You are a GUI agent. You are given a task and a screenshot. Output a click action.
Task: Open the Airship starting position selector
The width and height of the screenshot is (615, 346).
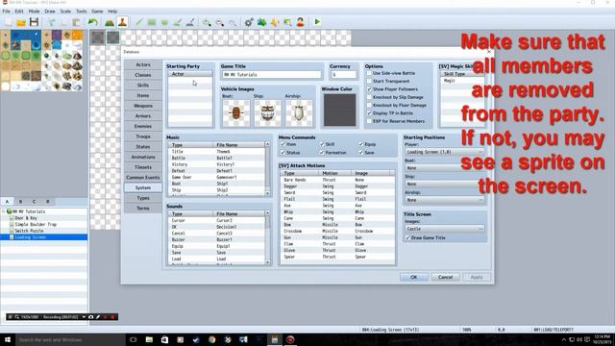(x=444, y=200)
